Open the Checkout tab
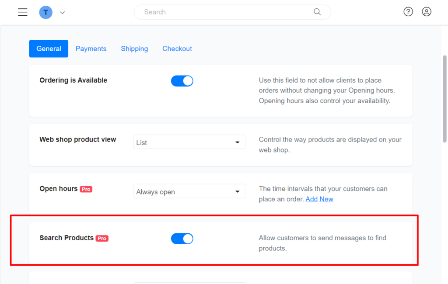 [177, 49]
